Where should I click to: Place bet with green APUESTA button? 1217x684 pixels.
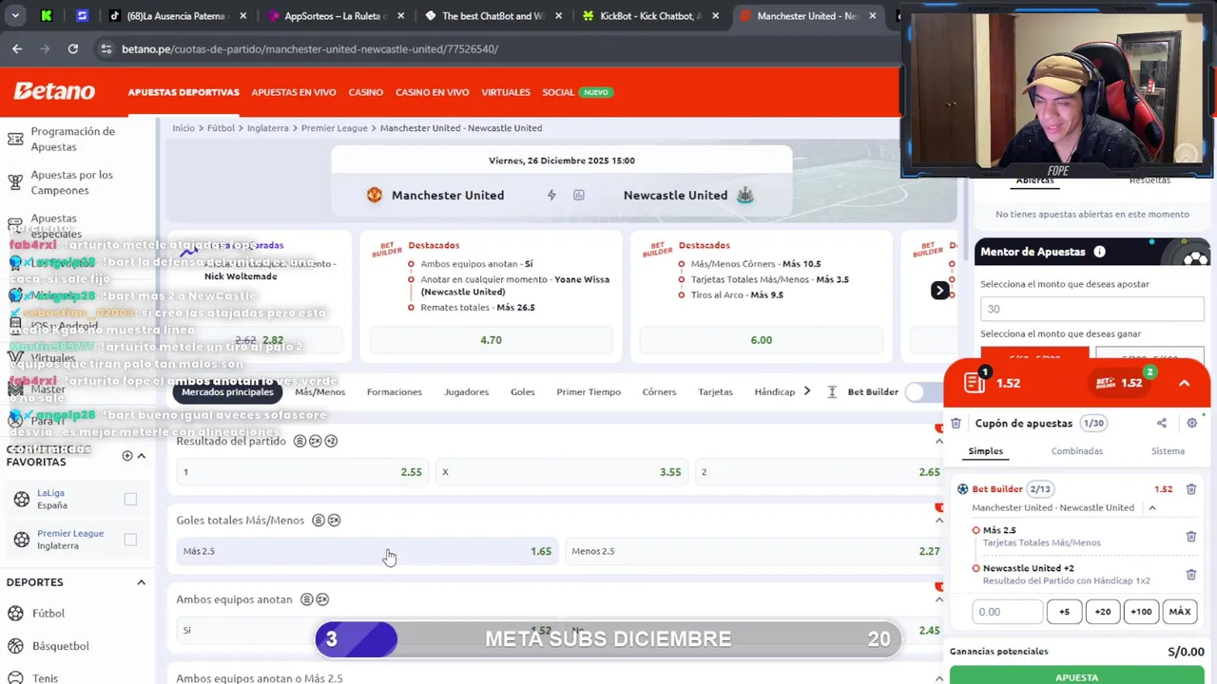[x=1076, y=675]
